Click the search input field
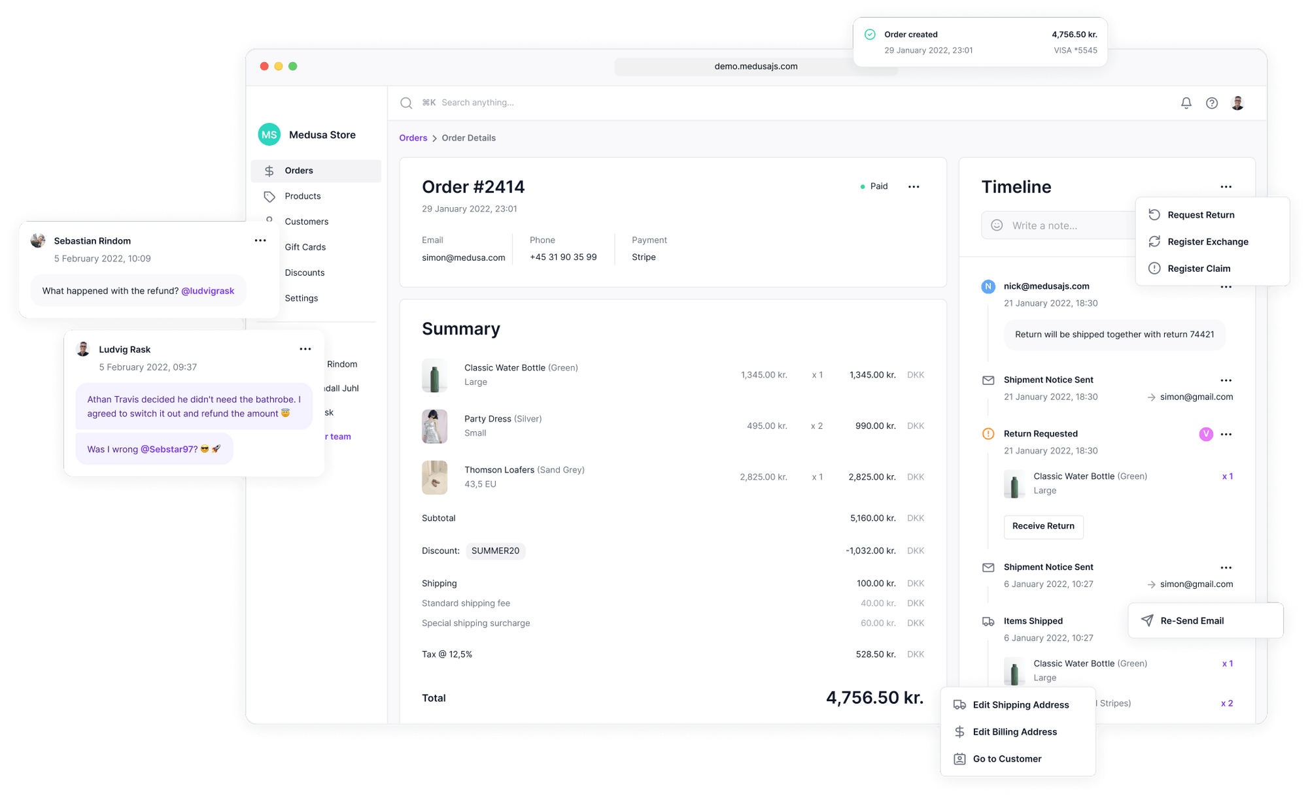The width and height of the screenshot is (1308, 796). coord(478,103)
